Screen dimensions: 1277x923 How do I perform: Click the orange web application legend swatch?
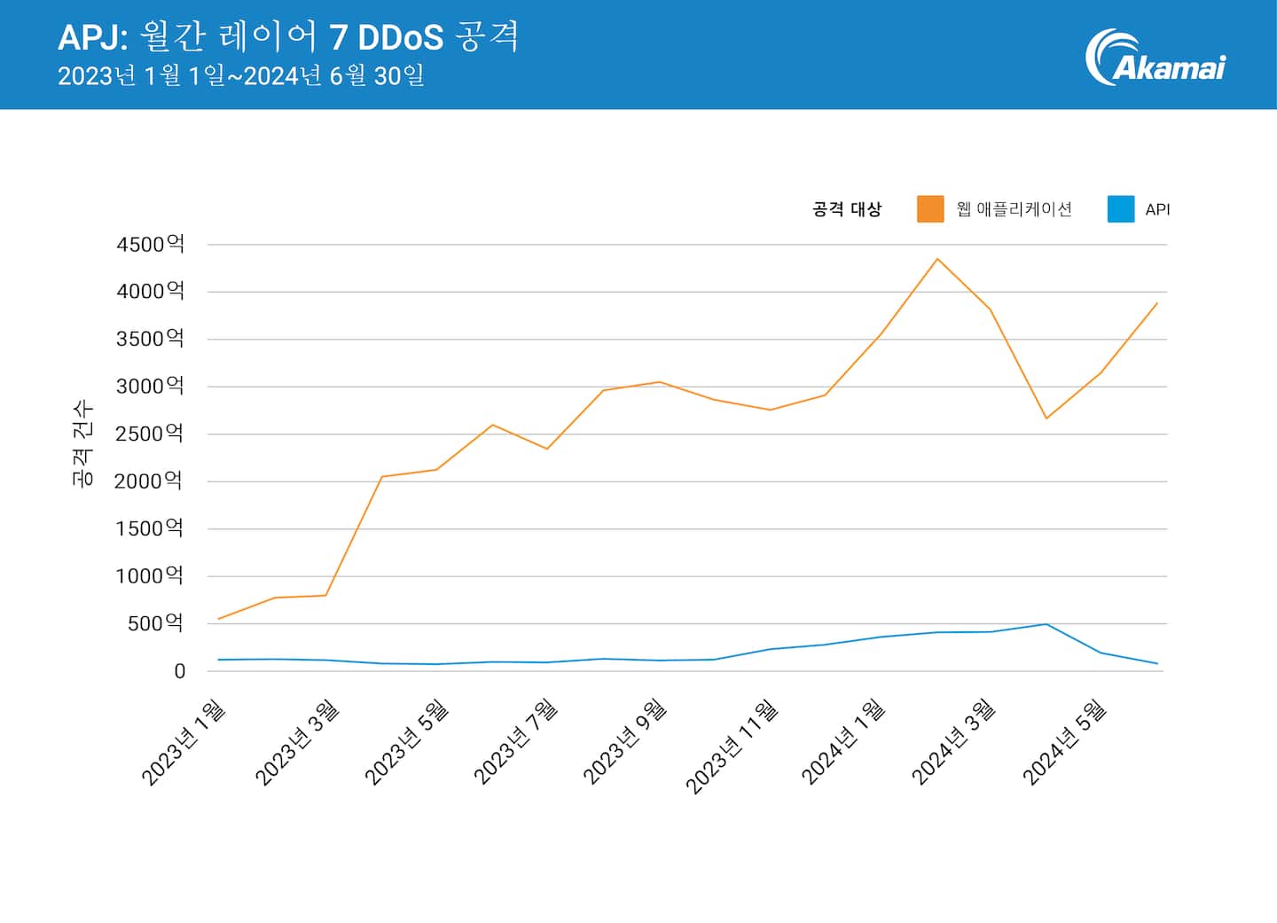click(x=930, y=209)
